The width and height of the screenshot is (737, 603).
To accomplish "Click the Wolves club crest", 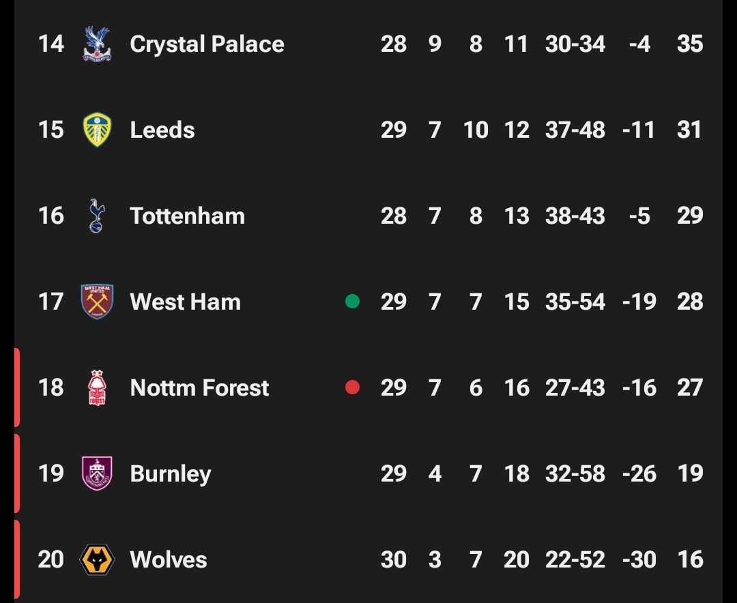I will (97, 559).
